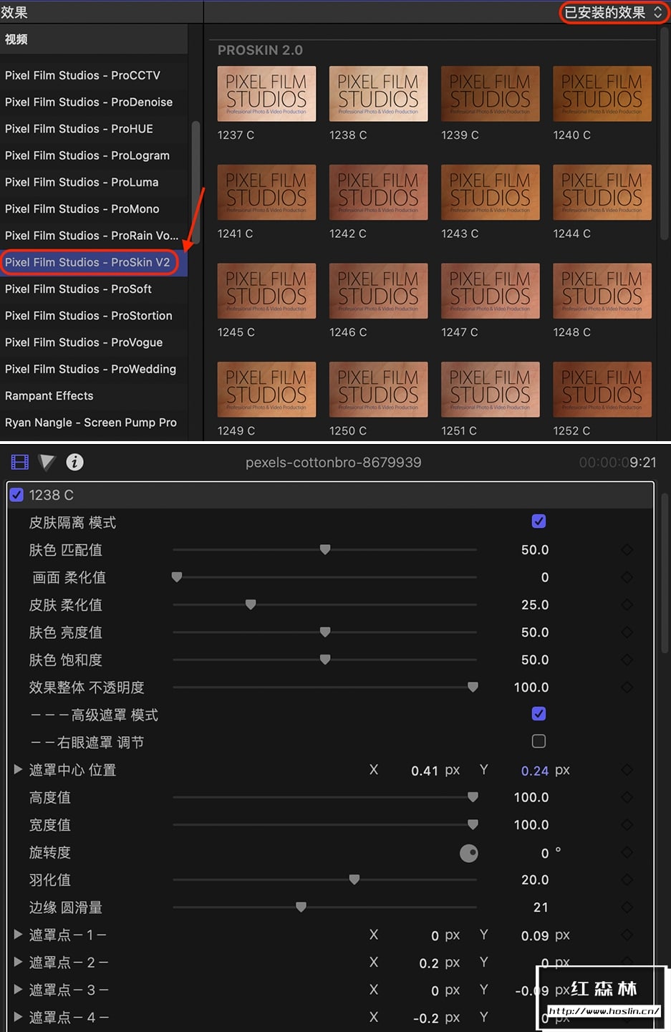This screenshot has height=1032, width=671.
Task: Select the 1237 C effect thumbnail
Action: [x=266, y=94]
